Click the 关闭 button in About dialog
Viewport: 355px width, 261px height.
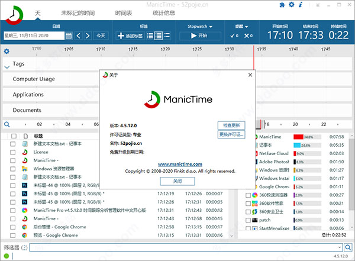177,181
